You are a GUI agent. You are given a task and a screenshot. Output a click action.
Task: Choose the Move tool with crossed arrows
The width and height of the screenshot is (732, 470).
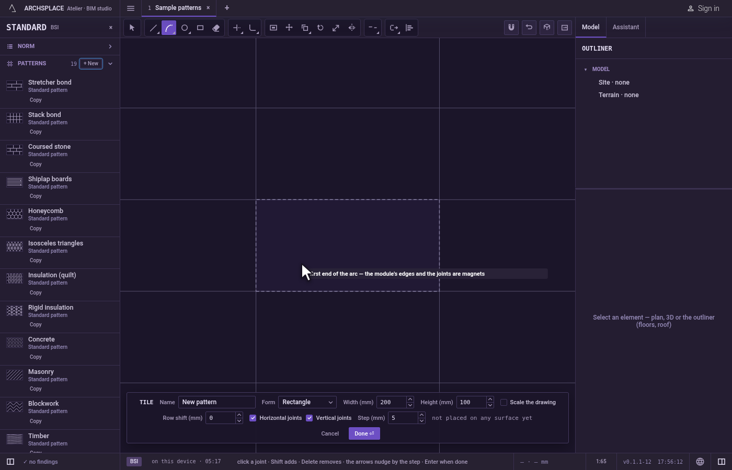click(x=289, y=28)
